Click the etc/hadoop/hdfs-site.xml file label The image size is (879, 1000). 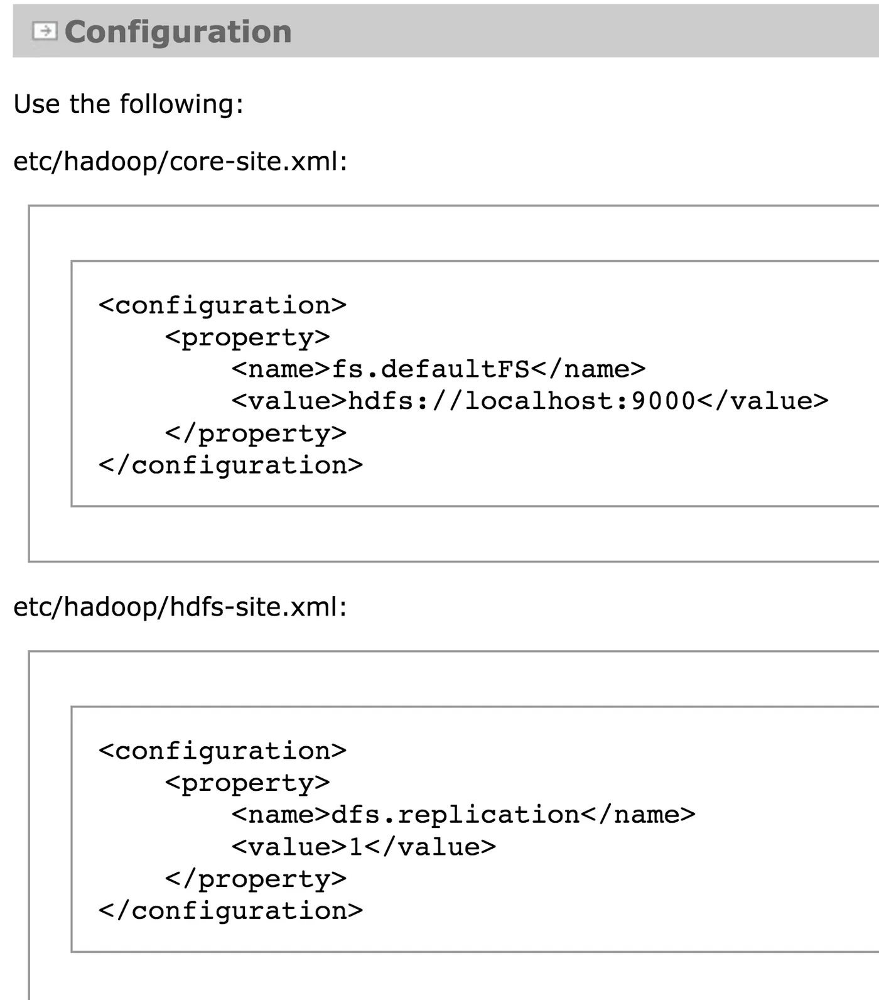pos(180,607)
